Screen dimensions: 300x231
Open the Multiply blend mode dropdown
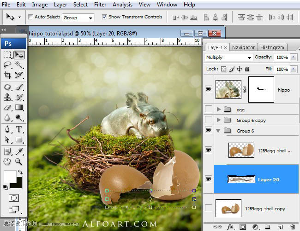[x=228, y=58]
